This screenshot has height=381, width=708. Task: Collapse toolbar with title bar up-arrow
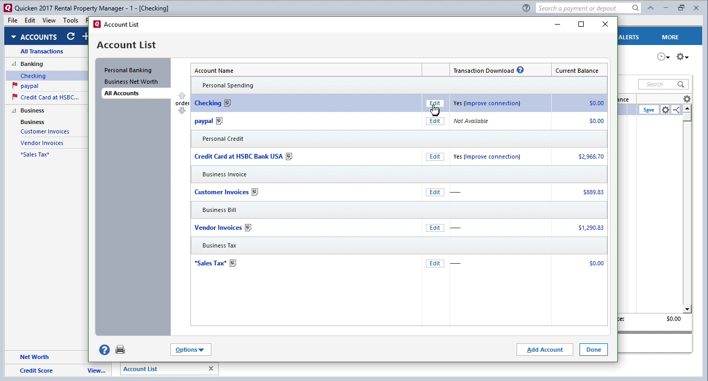[x=650, y=8]
